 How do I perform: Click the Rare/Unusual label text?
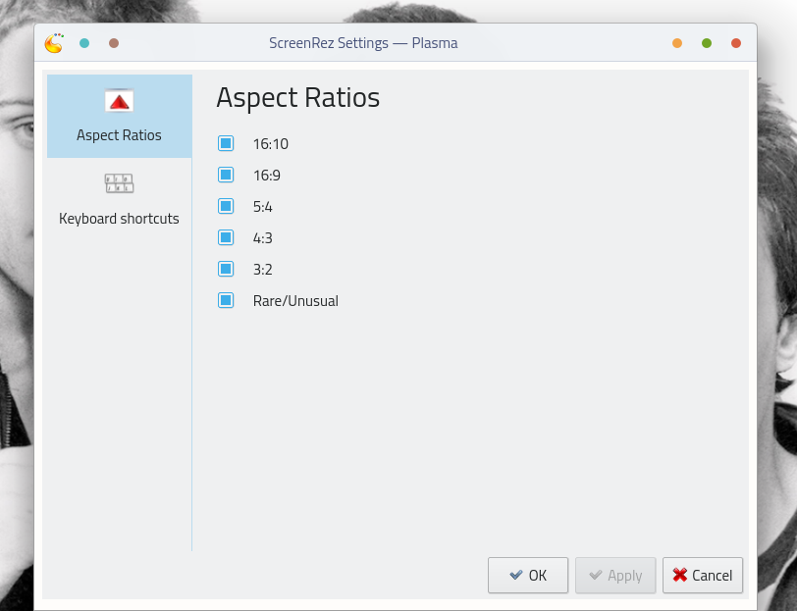(295, 301)
